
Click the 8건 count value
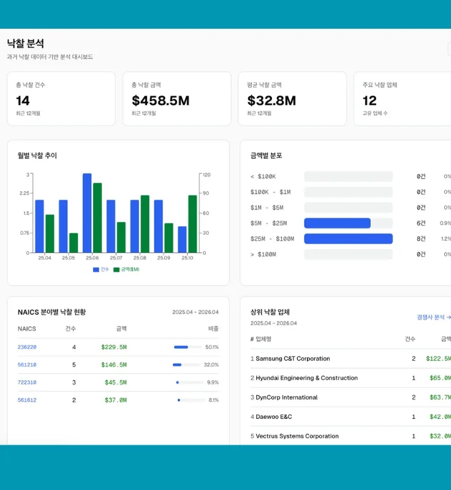(421, 239)
